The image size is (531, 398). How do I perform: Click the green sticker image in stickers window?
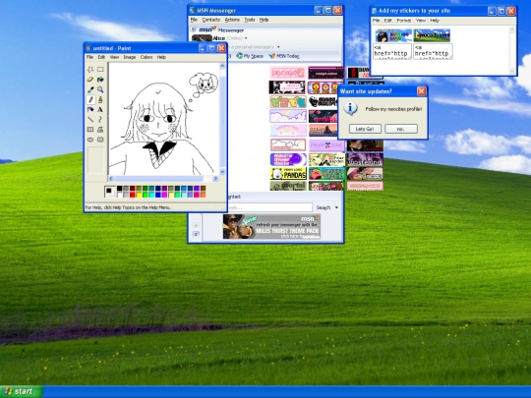coord(432,35)
